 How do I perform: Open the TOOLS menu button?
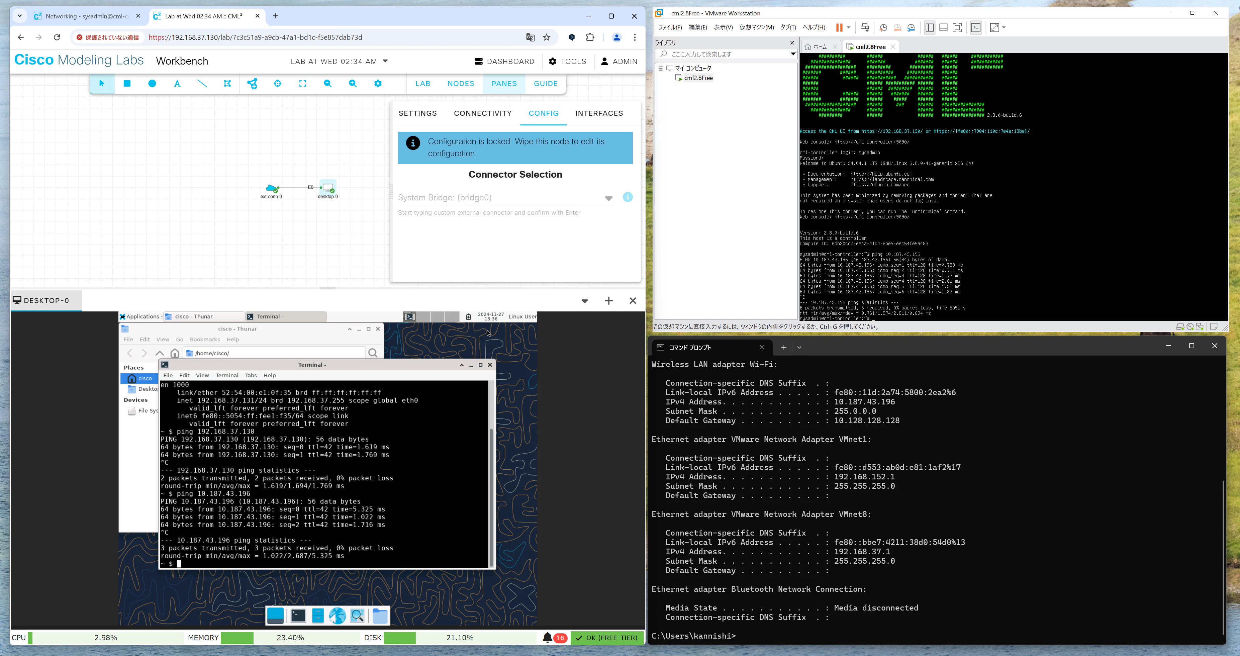pyautogui.click(x=568, y=62)
